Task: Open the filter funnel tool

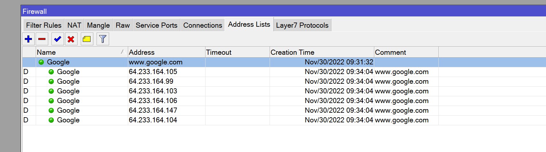Action: click(x=103, y=39)
